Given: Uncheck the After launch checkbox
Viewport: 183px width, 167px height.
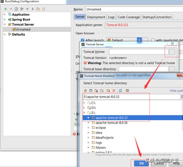Looking at the screenshot, I should 83,40.
